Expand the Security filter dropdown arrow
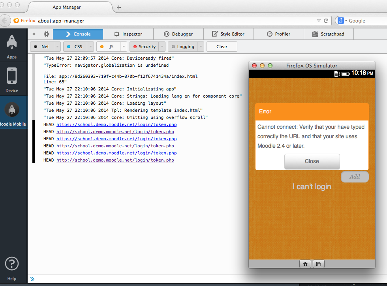The width and height of the screenshot is (387, 286). (162, 47)
